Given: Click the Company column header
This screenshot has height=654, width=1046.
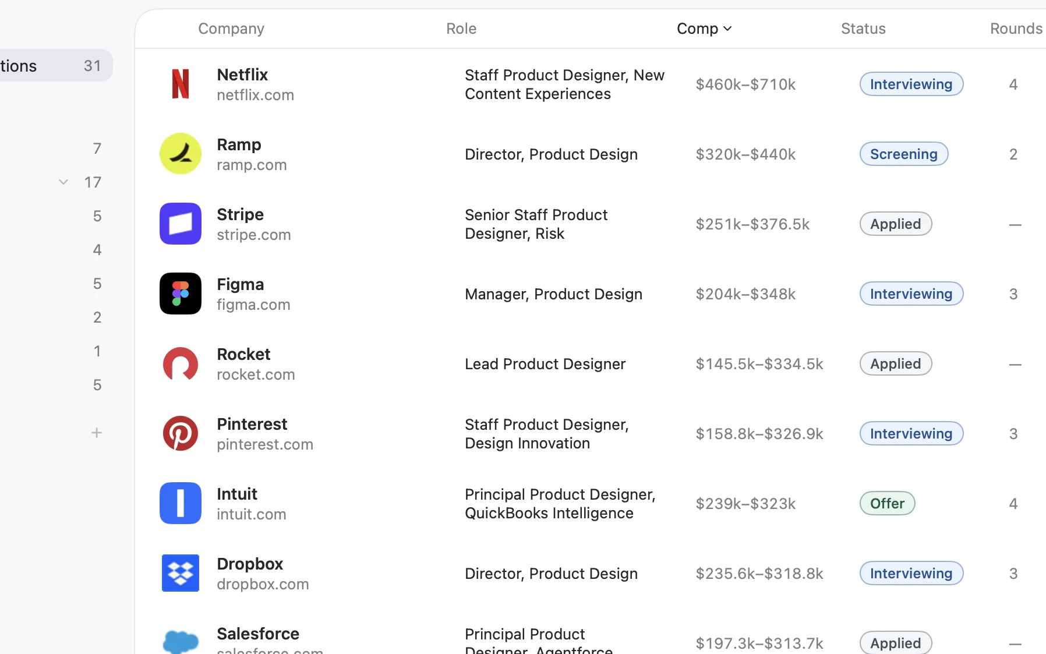Looking at the screenshot, I should tap(231, 29).
